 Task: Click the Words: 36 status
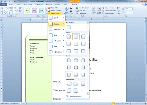tap(14, 104)
